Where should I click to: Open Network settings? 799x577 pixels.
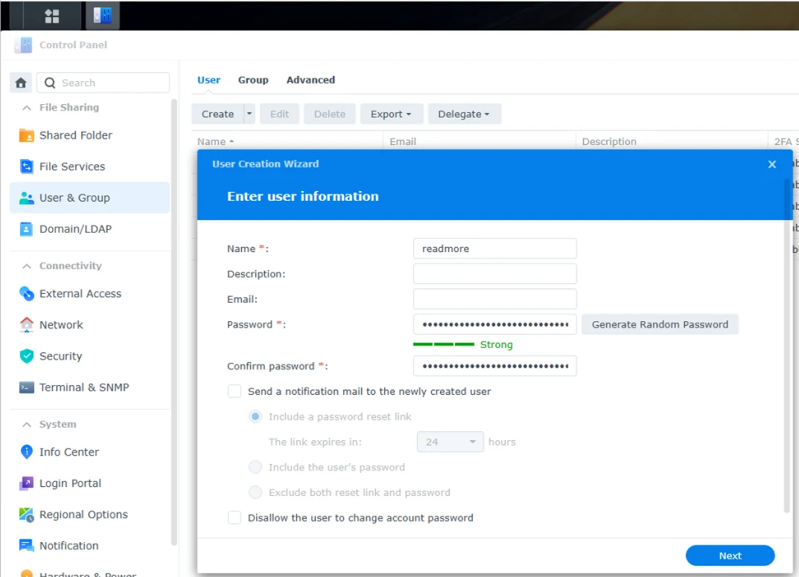(89, 325)
